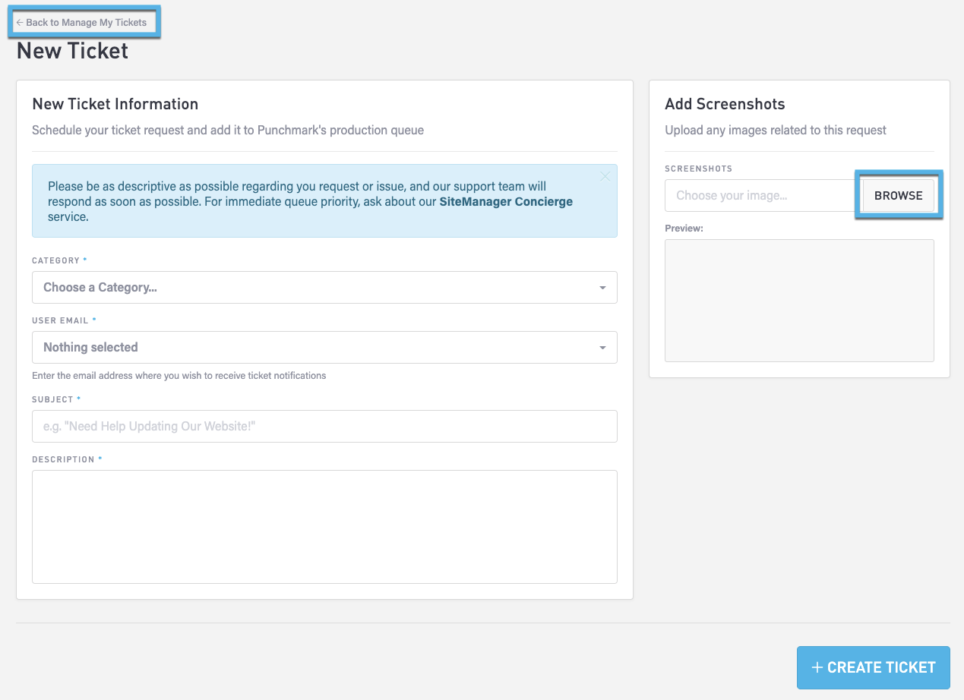Click the Category field label

point(55,261)
